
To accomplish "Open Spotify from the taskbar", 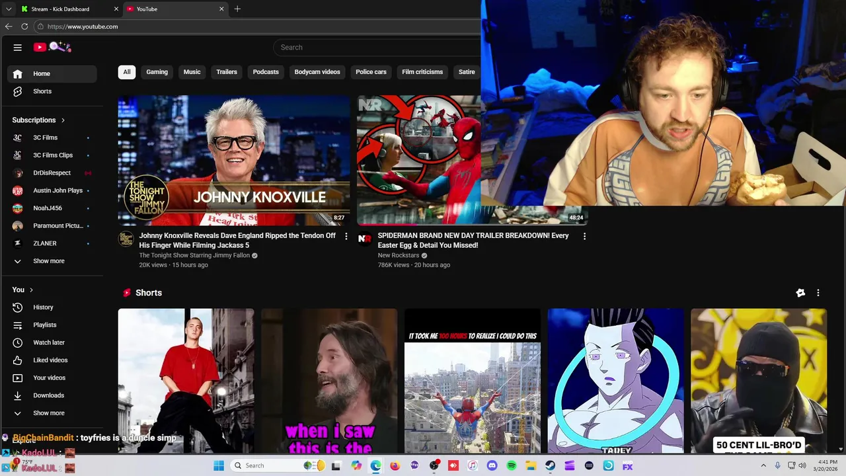I will pyautogui.click(x=512, y=465).
